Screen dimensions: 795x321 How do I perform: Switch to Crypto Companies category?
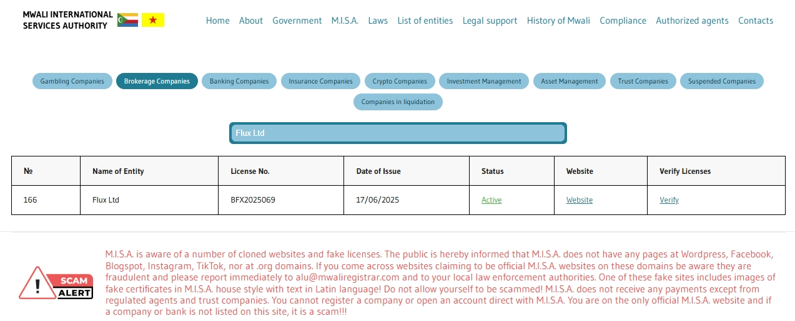pos(400,81)
